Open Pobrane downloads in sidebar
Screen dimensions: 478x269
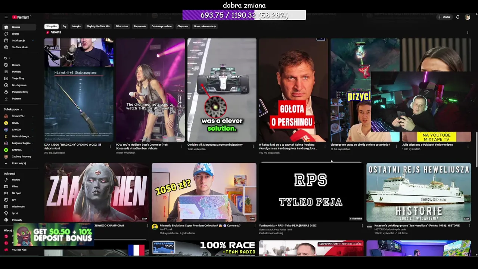coord(19,99)
